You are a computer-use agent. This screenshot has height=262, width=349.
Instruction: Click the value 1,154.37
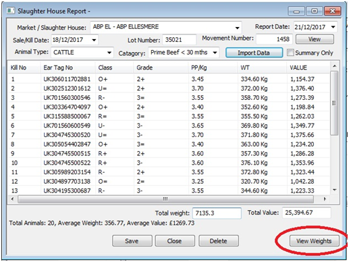click(302, 79)
